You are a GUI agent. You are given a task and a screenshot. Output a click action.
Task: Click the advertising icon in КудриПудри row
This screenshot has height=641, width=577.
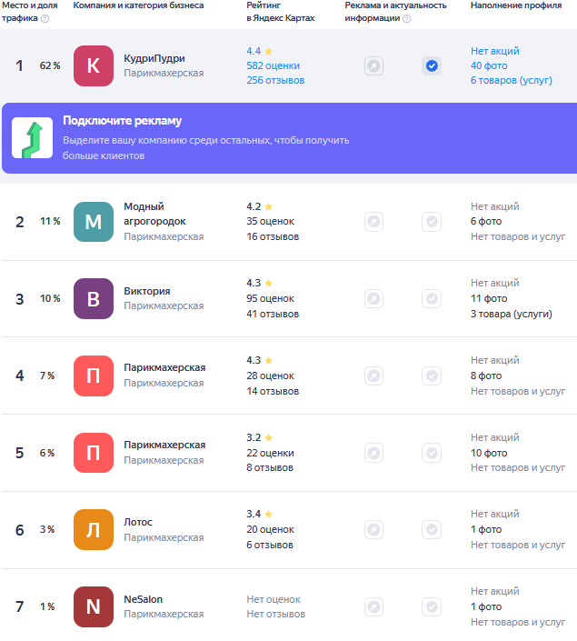[373, 65]
